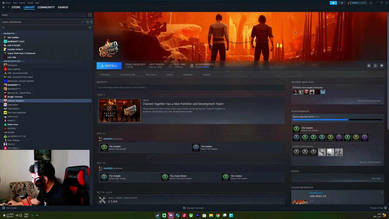Image resolution: width=389 pixels, height=219 pixels.
Task: Open Friends & Chat
Action: click(378, 208)
